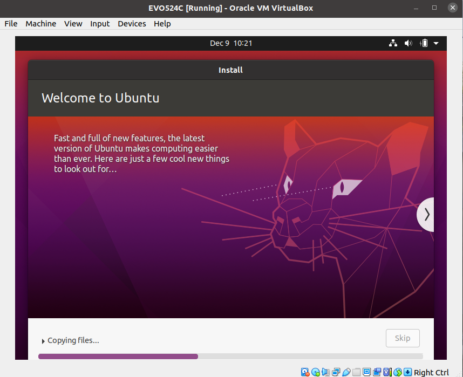Screen dimensions: 463x377
Task: Minimize the VirtualBox window
Action: (416, 8)
